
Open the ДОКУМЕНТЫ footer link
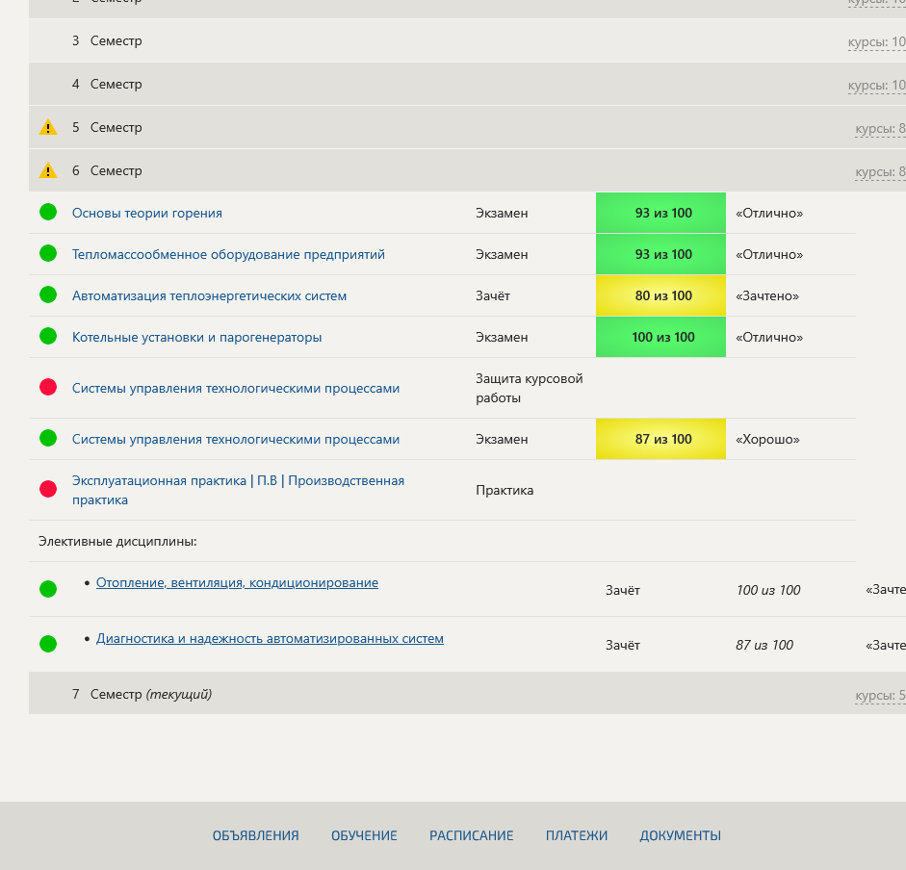pyautogui.click(x=680, y=836)
